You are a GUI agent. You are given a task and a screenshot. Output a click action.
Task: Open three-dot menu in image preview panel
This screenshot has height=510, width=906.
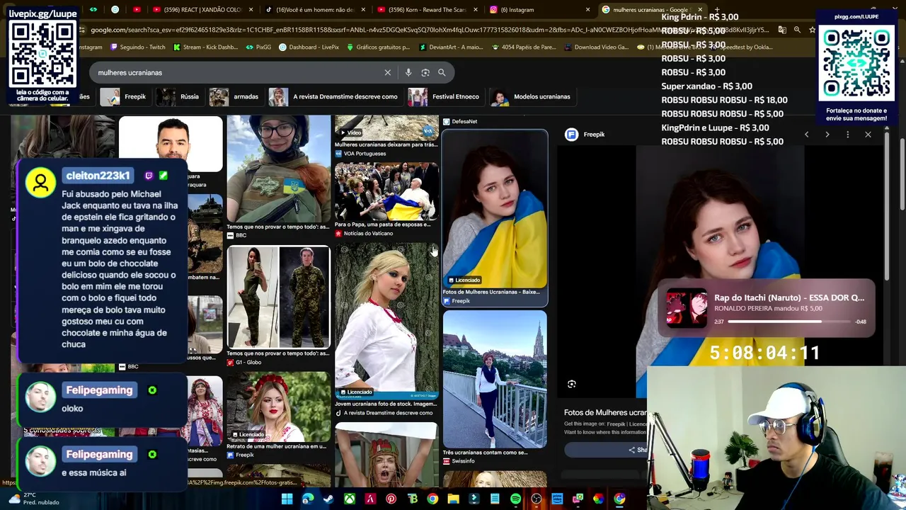pos(847,135)
